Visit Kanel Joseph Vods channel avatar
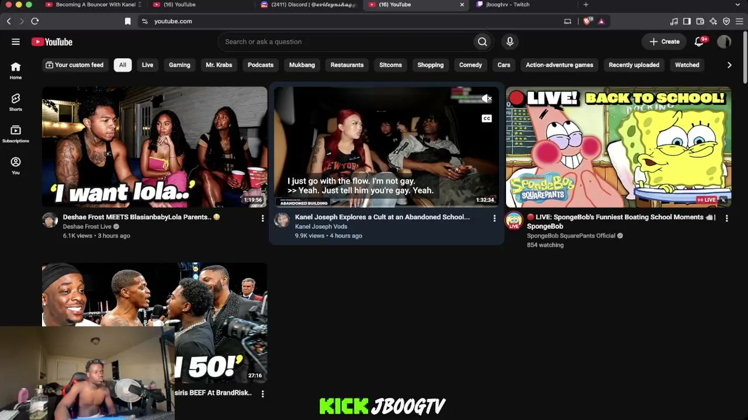 tap(282, 220)
